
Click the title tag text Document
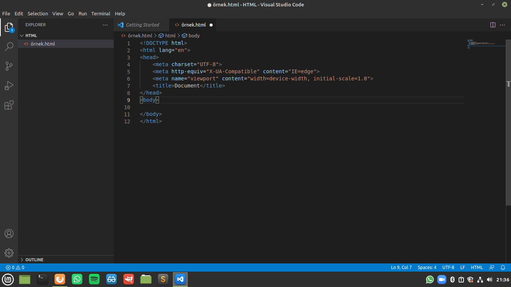tap(187, 86)
